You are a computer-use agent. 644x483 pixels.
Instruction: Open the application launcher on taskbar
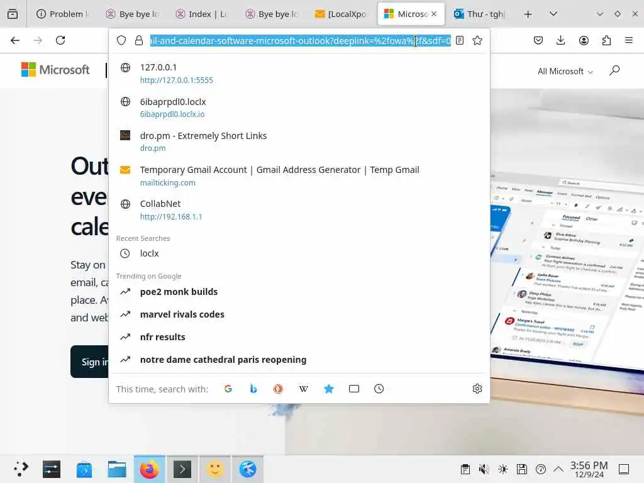21,469
